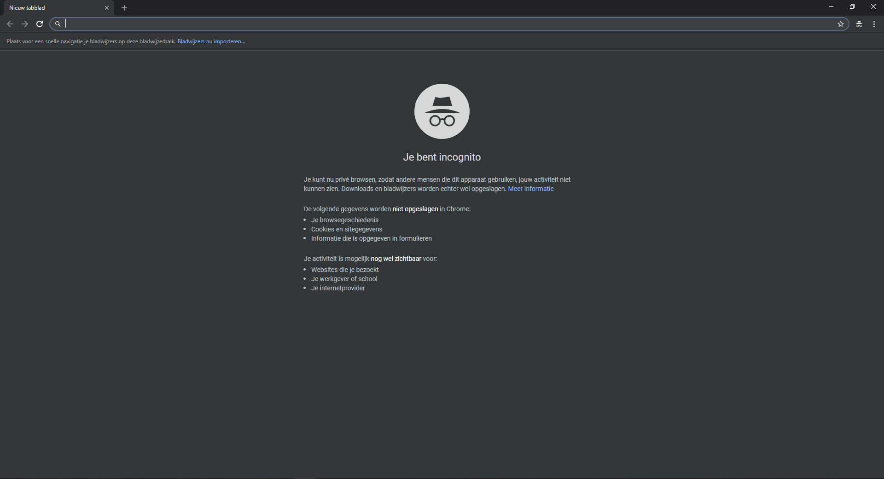Screen dimensions: 884x479
Task: Go forward using the forward arrow
Action: click(x=25, y=24)
